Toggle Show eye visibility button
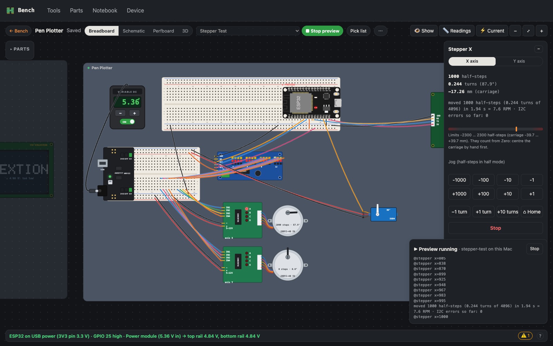The image size is (553, 346). [x=424, y=31]
